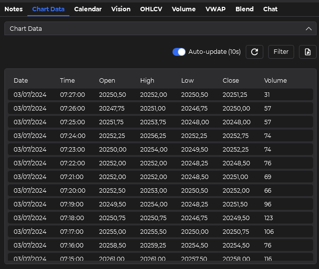Select the Chart Data tab
Image resolution: width=319 pixels, height=269 pixels.
point(48,9)
